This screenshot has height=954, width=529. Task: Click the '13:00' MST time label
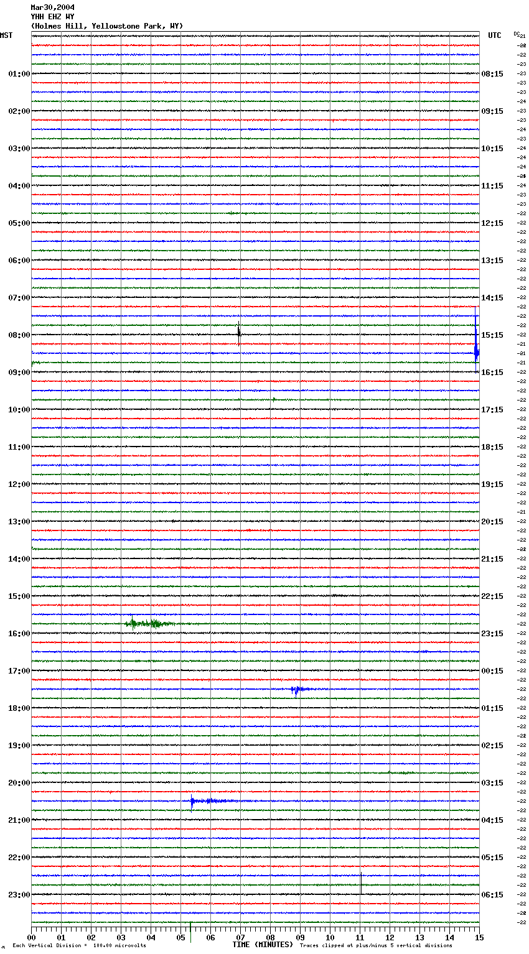[x=19, y=522]
